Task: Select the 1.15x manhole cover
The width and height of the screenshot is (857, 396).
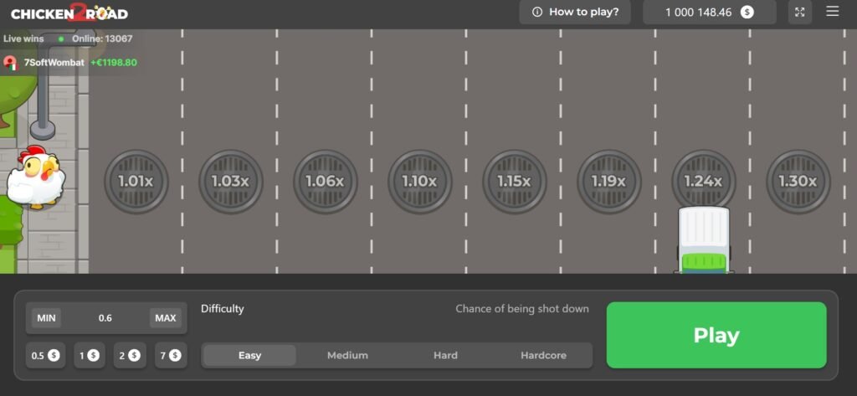Action: click(x=514, y=181)
